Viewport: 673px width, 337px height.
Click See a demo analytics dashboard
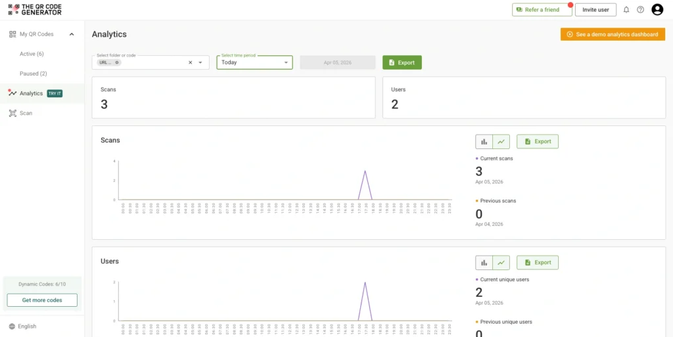[613, 34]
